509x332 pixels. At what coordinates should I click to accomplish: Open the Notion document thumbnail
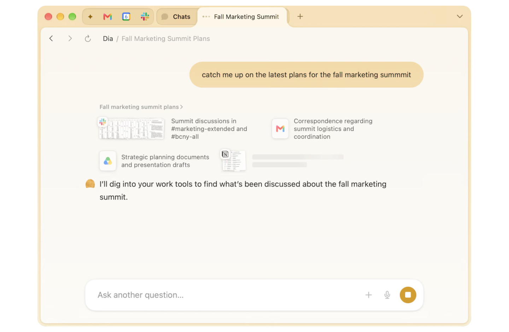click(x=233, y=161)
